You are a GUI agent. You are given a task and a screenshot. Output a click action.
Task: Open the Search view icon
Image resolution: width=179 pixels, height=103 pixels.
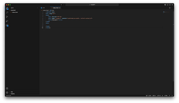pos(7,12)
